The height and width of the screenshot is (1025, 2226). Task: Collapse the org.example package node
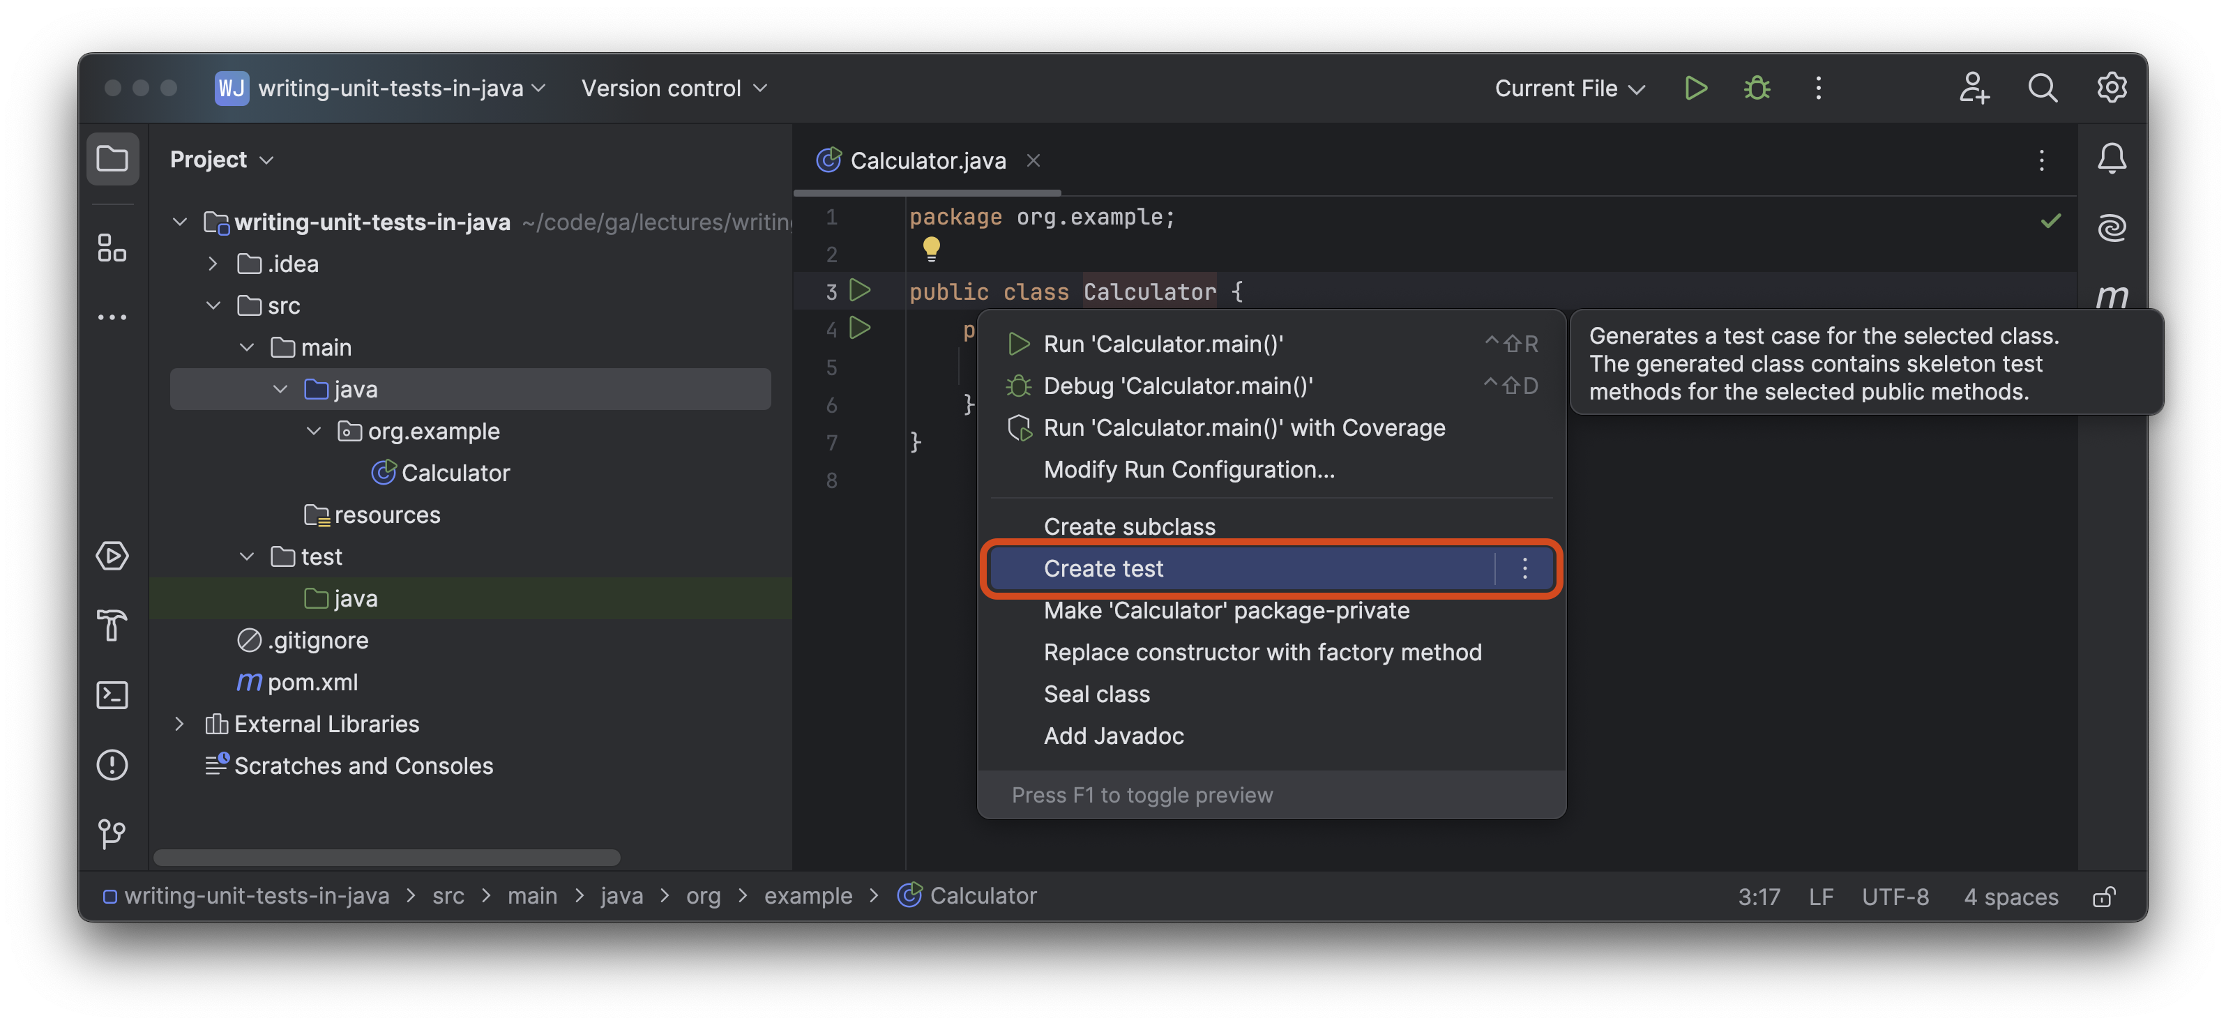[x=314, y=431]
